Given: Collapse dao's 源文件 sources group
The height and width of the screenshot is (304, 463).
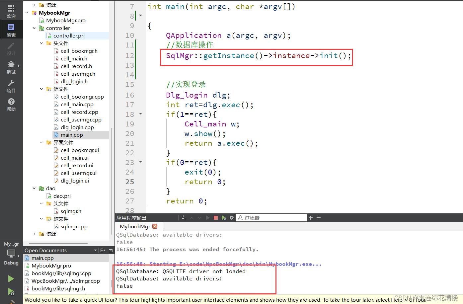Looking at the screenshot, I should (41, 219).
